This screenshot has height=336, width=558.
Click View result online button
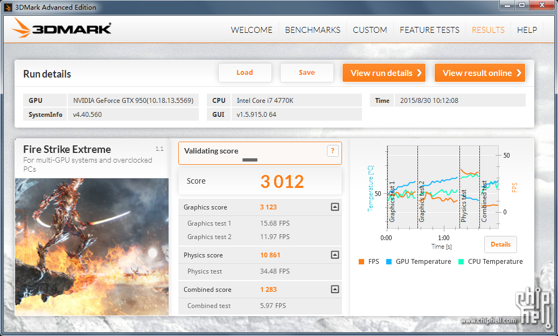(x=480, y=73)
